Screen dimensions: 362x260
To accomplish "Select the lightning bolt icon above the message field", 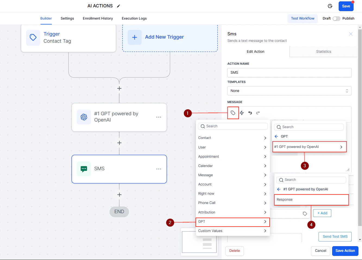I will click(241, 113).
